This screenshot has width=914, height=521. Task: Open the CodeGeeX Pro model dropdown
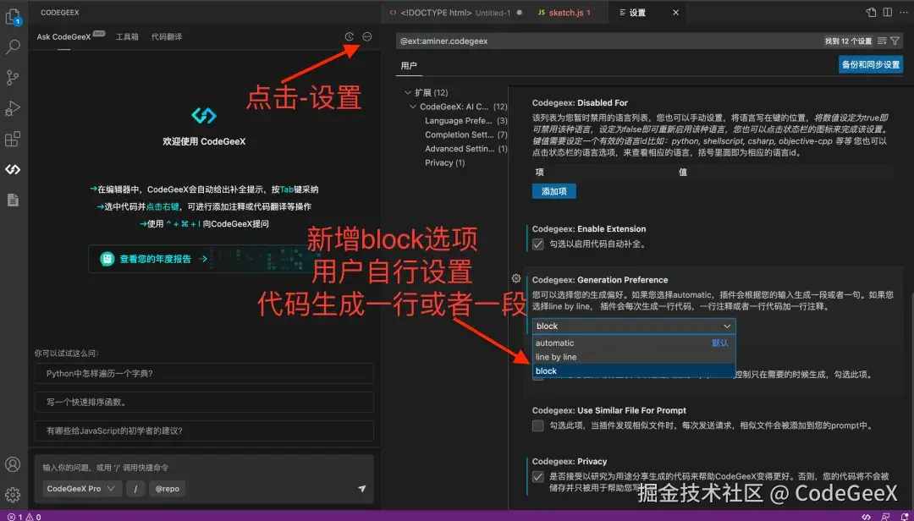81,488
